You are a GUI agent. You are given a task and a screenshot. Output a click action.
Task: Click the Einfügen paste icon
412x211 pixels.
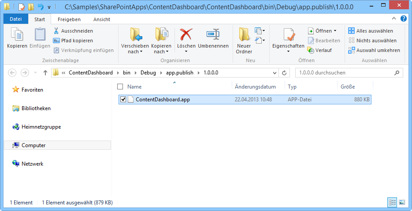[40, 35]
